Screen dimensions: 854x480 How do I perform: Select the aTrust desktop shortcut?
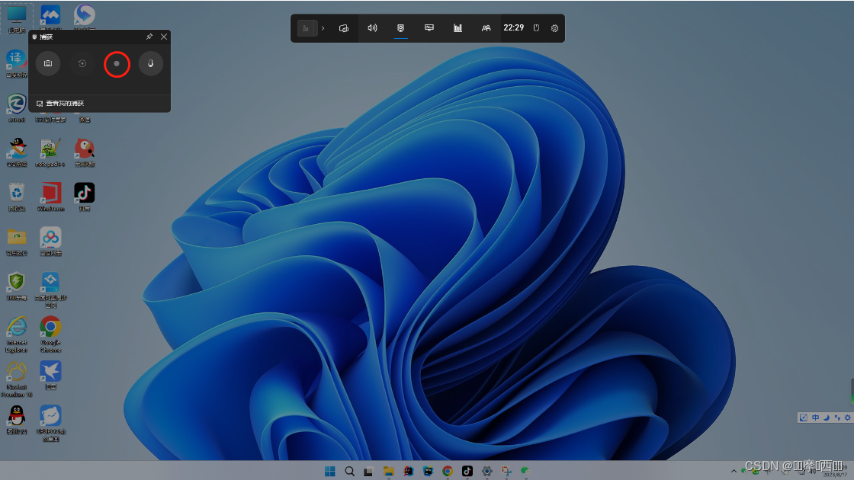tap(17, 107)
